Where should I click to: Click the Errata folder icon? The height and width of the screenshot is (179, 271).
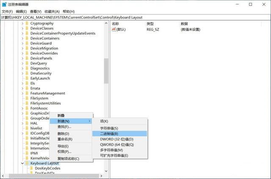[27, 88]
